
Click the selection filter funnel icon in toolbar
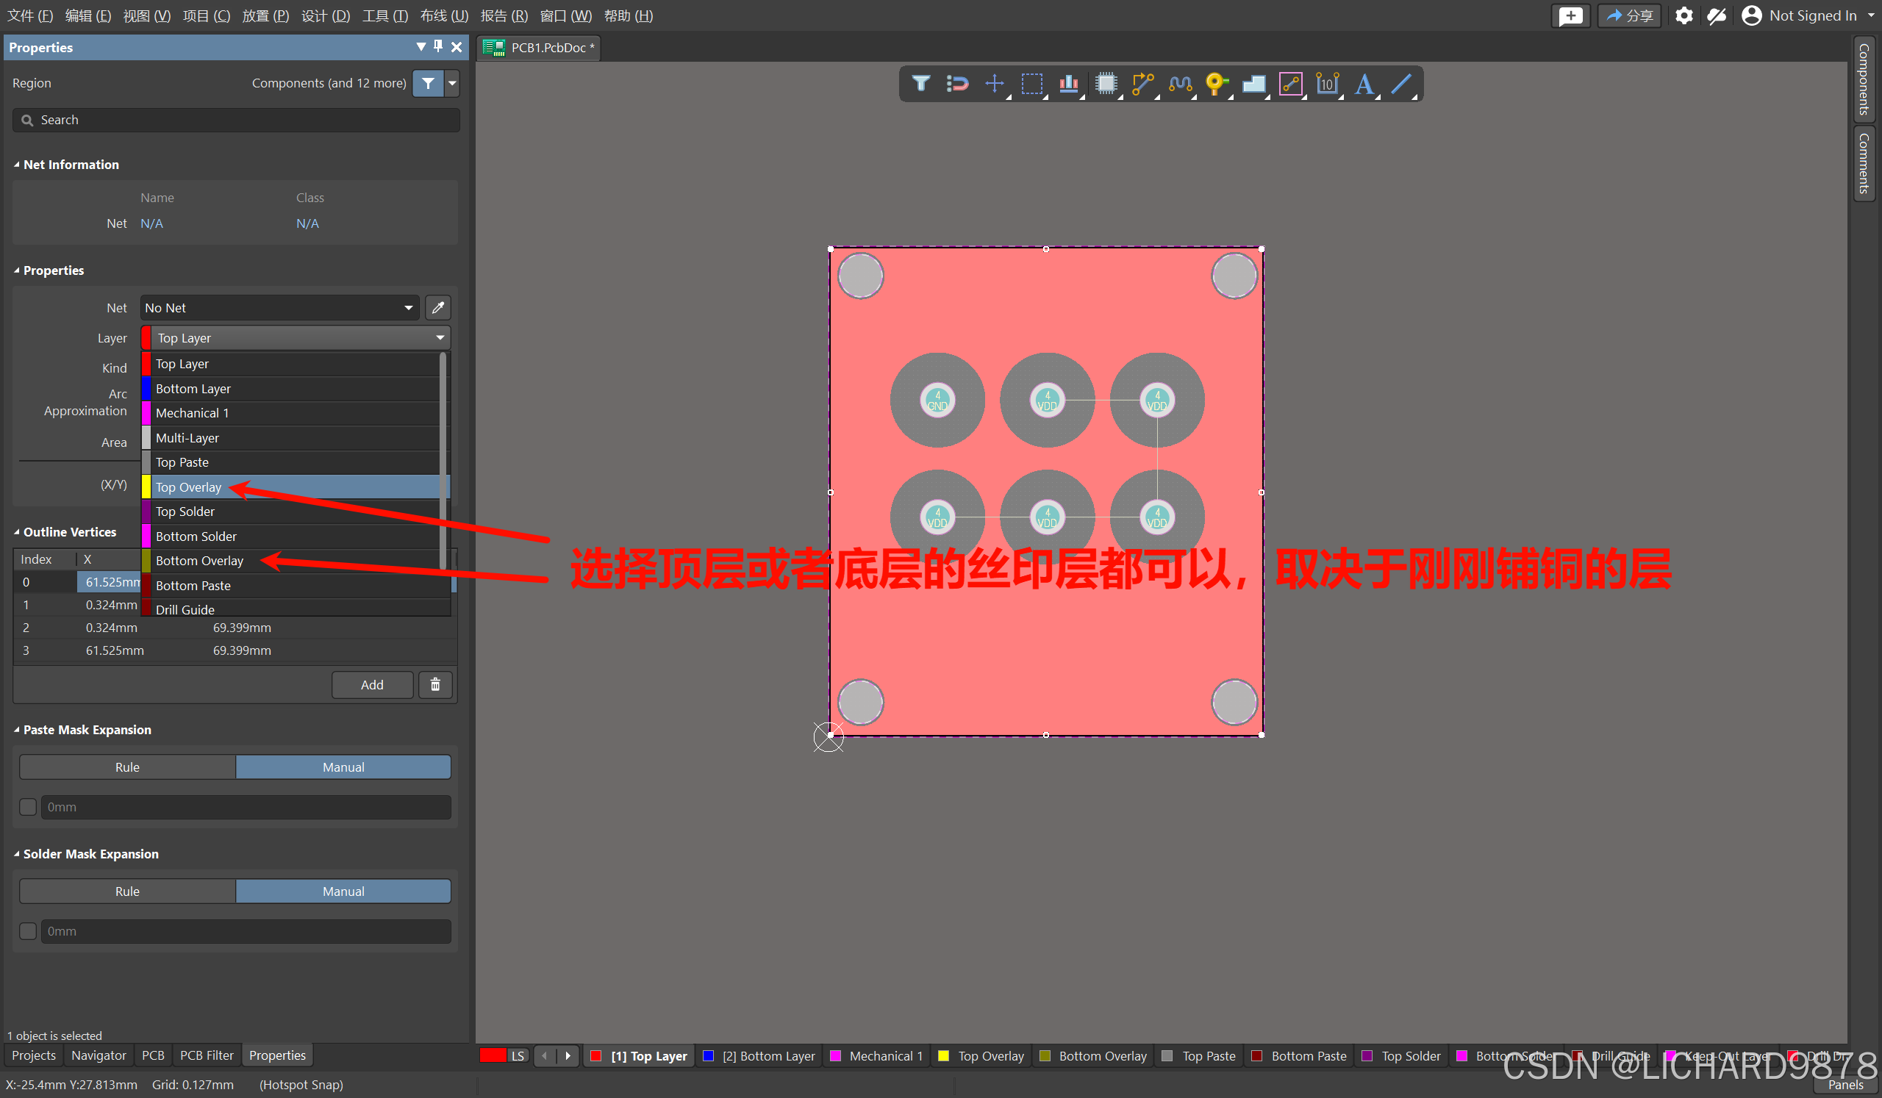click(920, 84)
